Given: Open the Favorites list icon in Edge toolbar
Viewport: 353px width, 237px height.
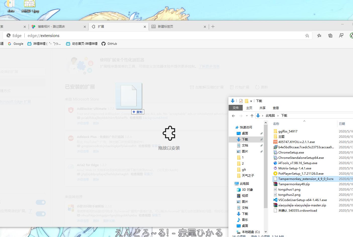Looking at the screenshot, I should (x=319, y=36).
